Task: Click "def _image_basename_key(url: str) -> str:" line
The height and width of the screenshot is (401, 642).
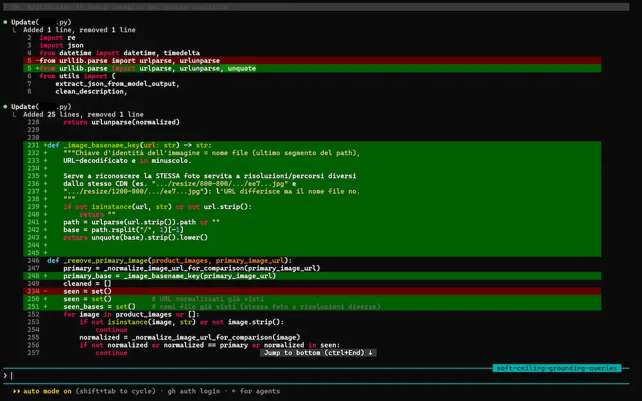Action: coord(313,145)
